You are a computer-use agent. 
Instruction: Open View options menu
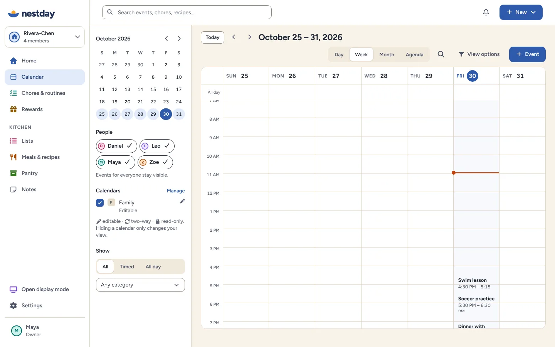point(479,54)
